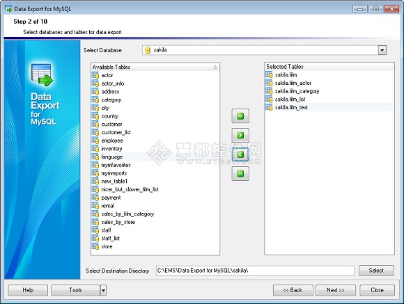Select the payment table name
Viewport: 404px width, 304px height.
click(x=111, y=198)
